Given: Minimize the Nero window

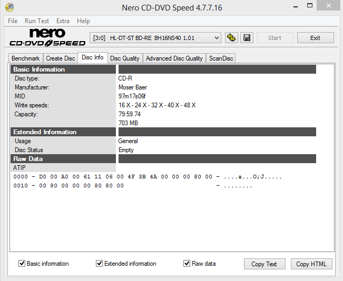Looking at the screenshot, I should pyautogui.click(x=296, y=6).
